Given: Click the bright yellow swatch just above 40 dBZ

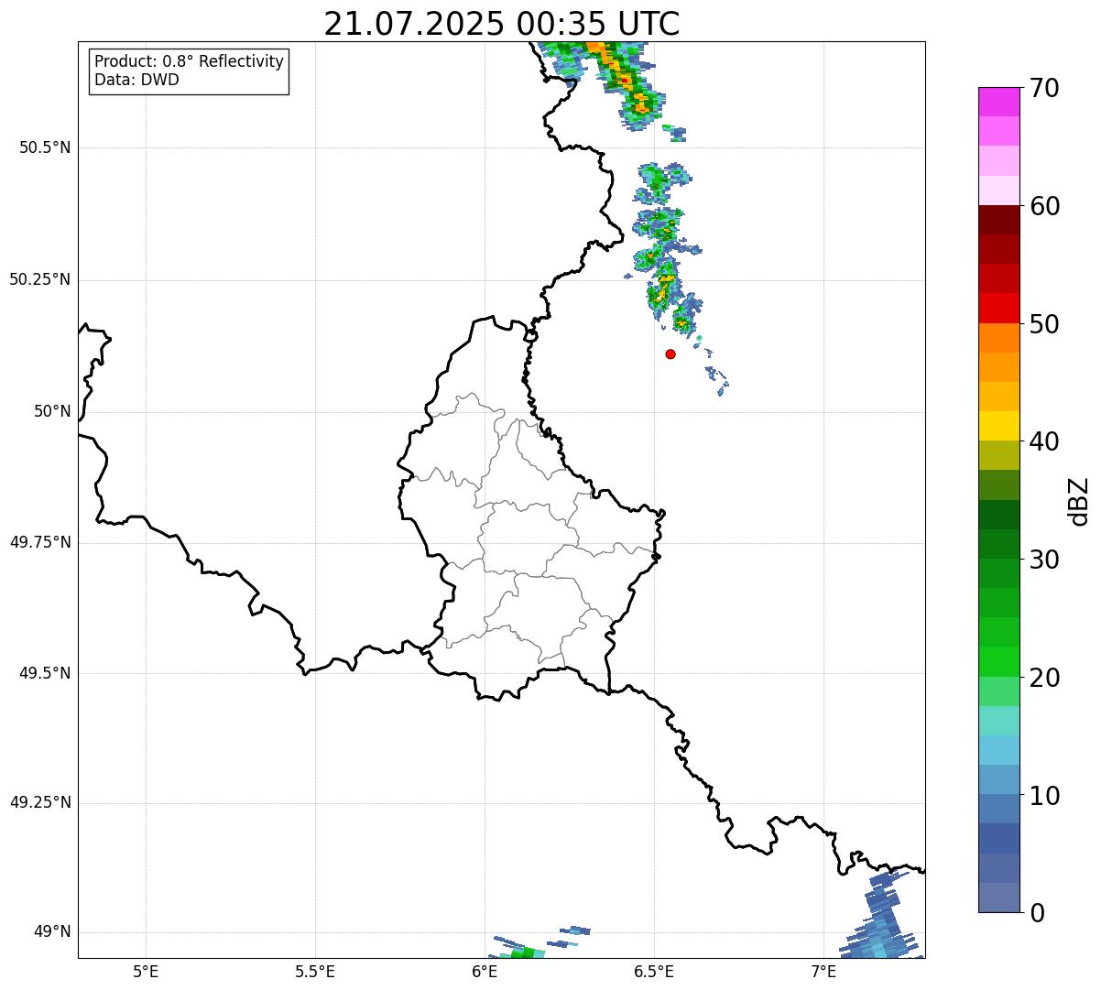Looking at the screenshot, I should tap(998, 426).
